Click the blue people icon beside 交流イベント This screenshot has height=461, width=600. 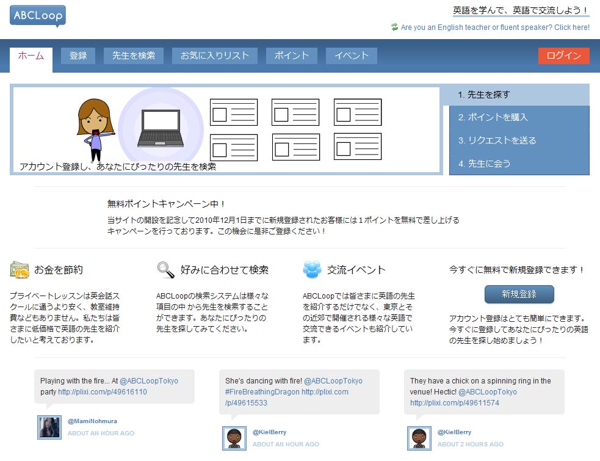[313, 269]
